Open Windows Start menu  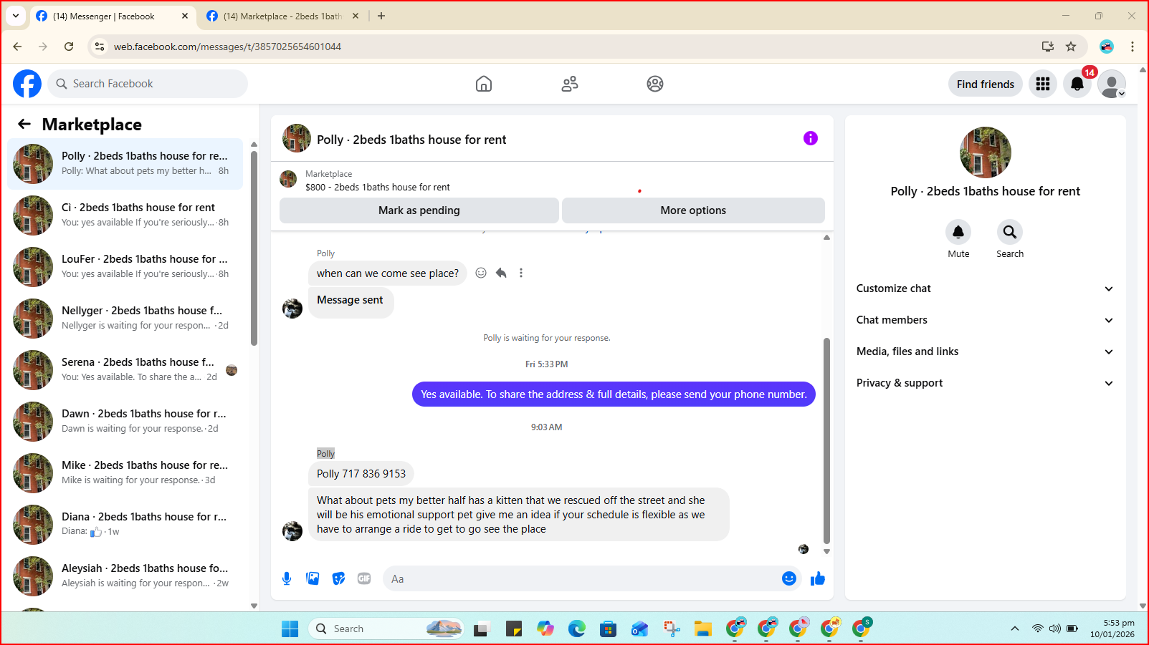pos(290,629)
